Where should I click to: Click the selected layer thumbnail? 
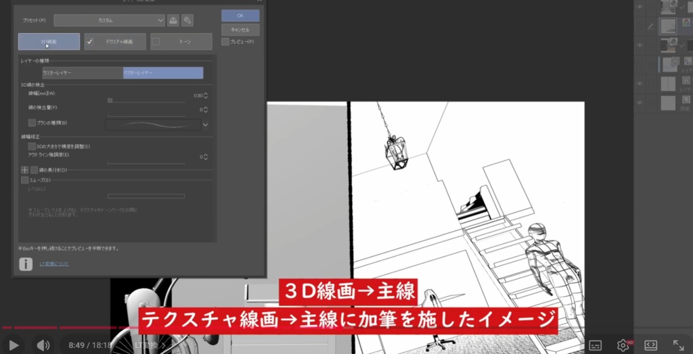[668, 26]
